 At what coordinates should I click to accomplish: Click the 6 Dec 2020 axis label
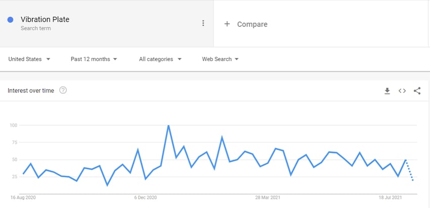[x=145, y=197]
